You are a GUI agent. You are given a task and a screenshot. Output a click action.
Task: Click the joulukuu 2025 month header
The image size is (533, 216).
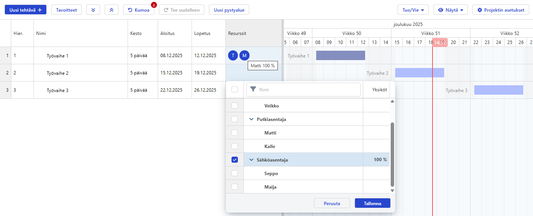(408, 24)
